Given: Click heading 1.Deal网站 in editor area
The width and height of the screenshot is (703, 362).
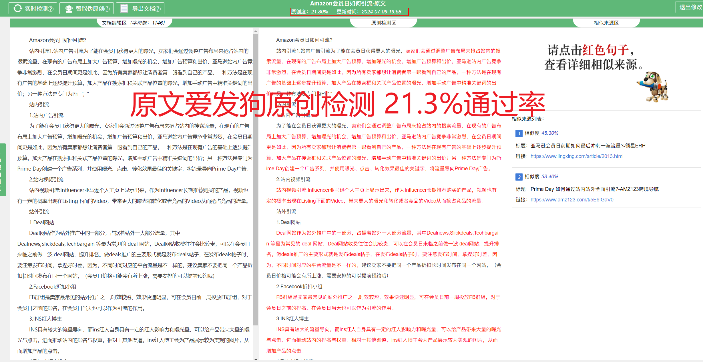Looking at the screenshot, I should tap(41, 222).
